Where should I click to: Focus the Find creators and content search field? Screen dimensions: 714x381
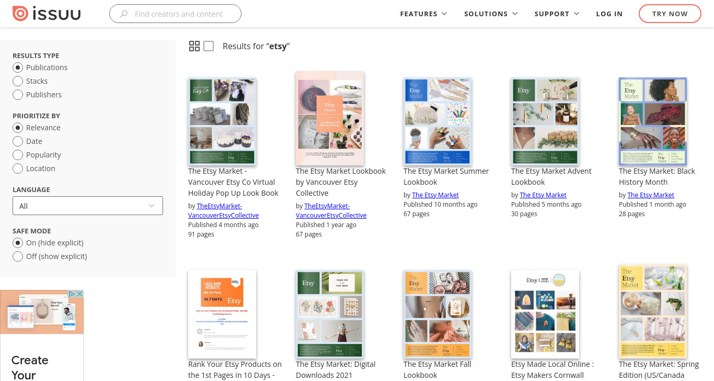pos(175,14)
